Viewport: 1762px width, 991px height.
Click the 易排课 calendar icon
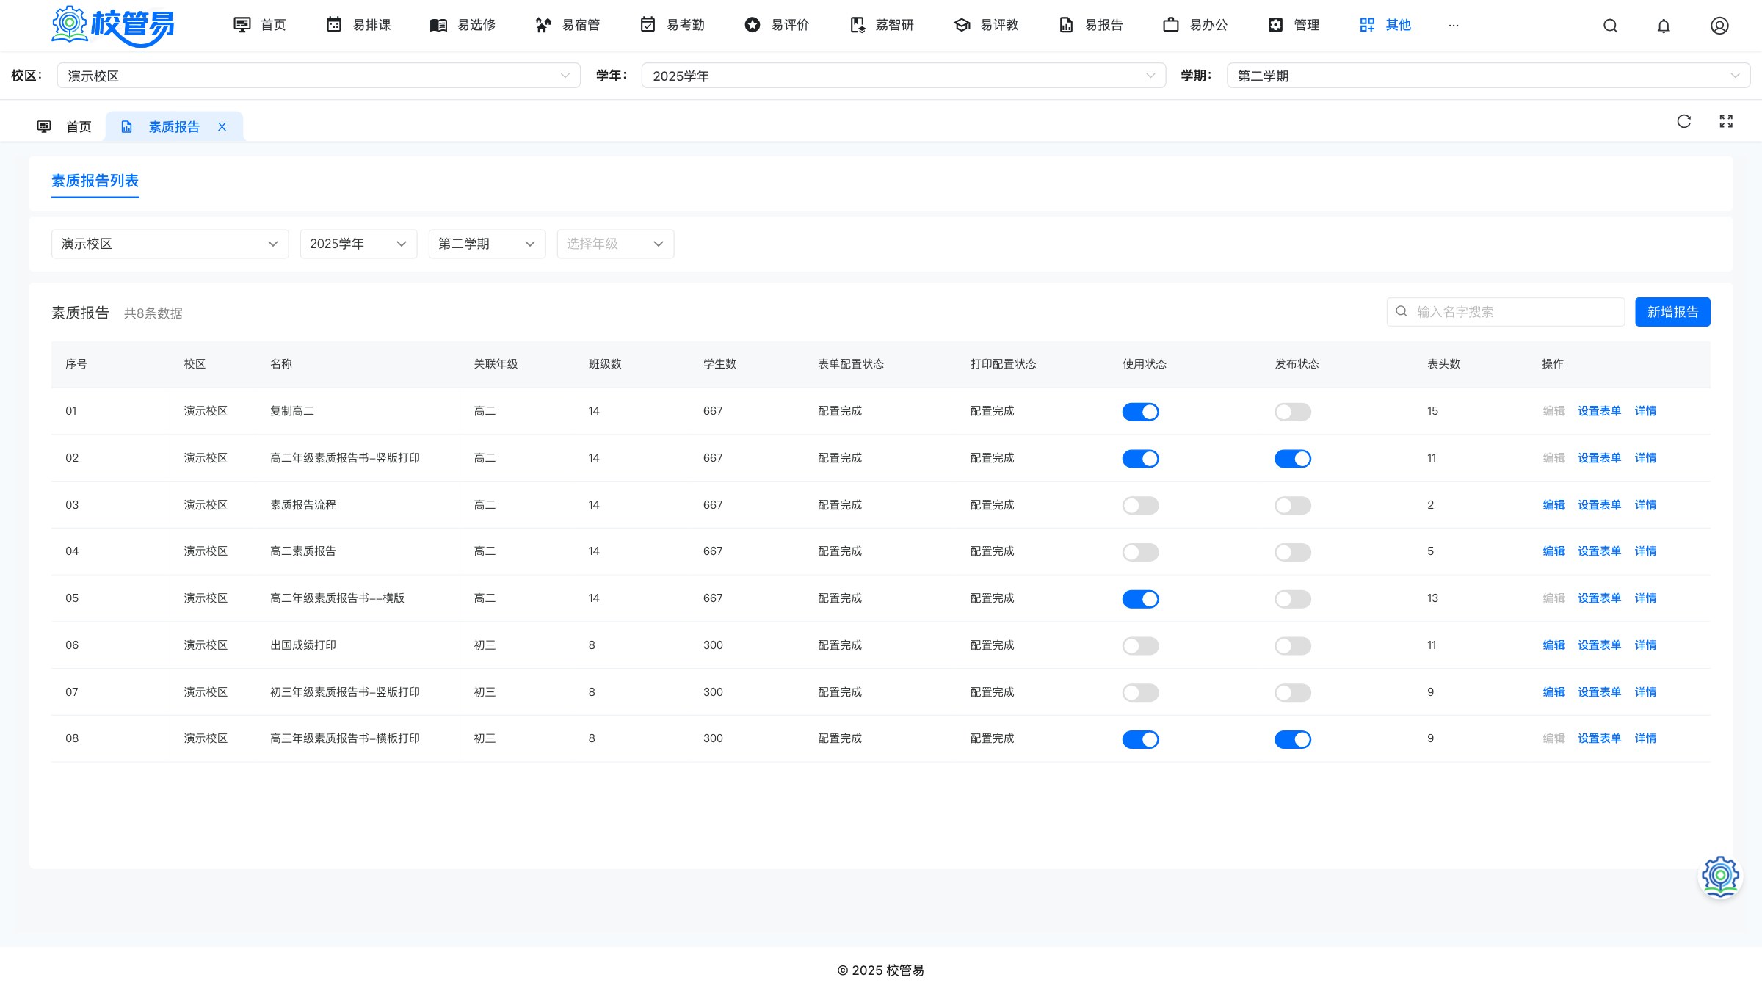click(334, 25)
